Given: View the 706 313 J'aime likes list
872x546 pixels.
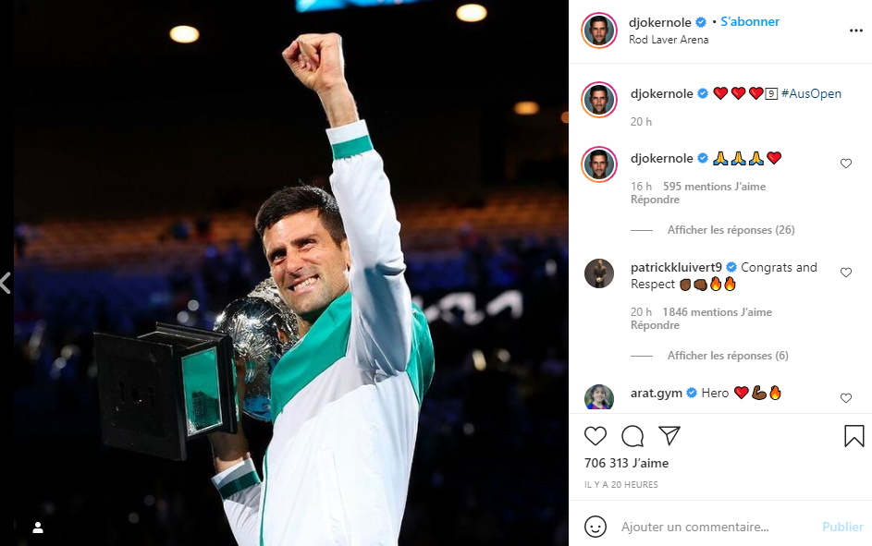Looking at the screenshot, I should click(626, 463).
